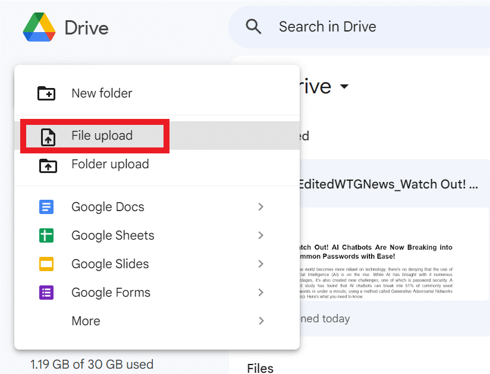This screenshot has height=374, width=490.
Task: Expand the More submenu arrow
Action: 261,321
